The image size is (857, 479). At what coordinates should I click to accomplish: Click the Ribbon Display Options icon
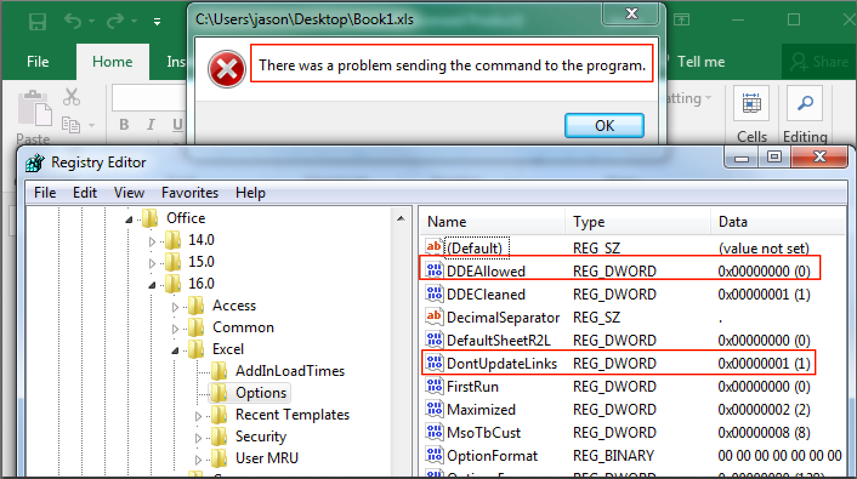681,21
